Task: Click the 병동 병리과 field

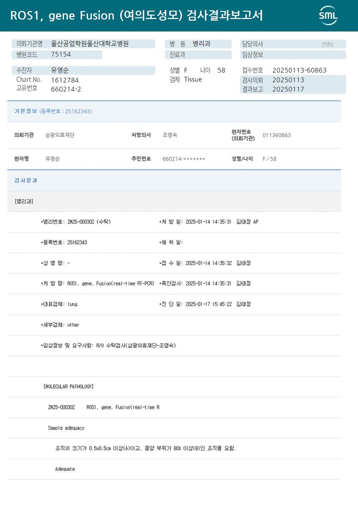Action: tap(198, 44)
